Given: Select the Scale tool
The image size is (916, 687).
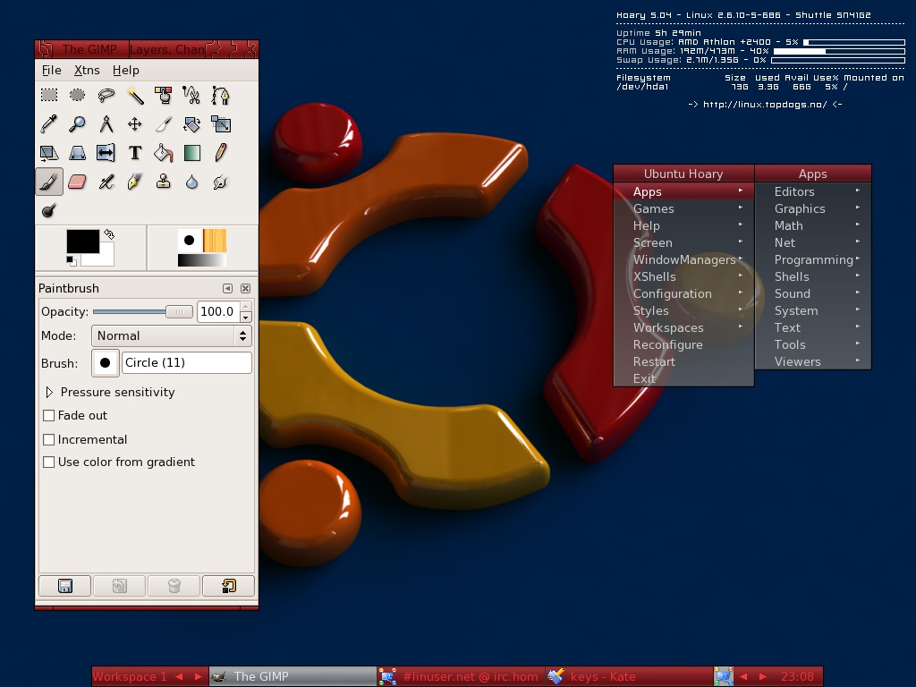Looking at the screenshot, I should pyautogui.click(x=220, y=123).
